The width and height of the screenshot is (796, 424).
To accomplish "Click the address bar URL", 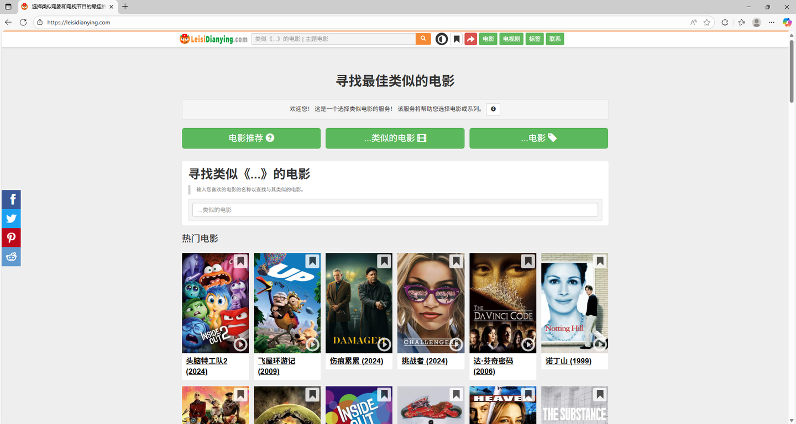I will coord(78,23).
